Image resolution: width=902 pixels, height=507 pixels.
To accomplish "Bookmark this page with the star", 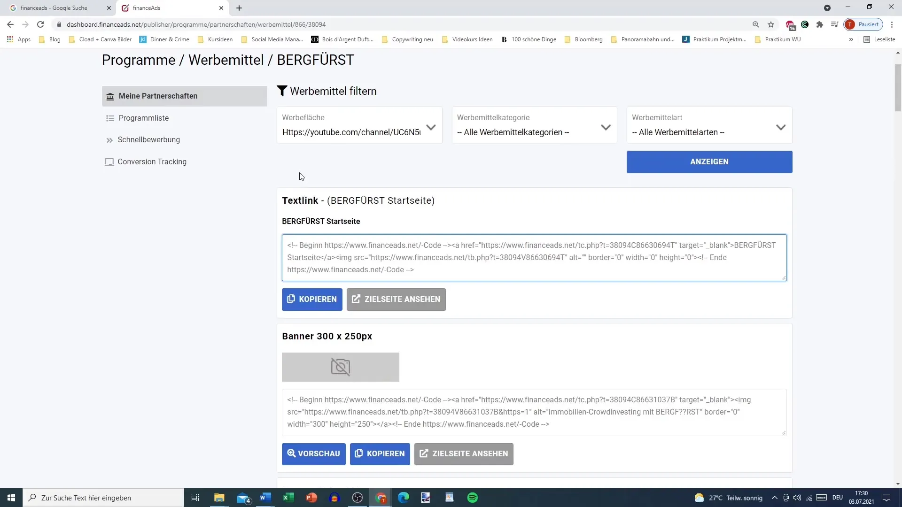I will coord(771,24).
